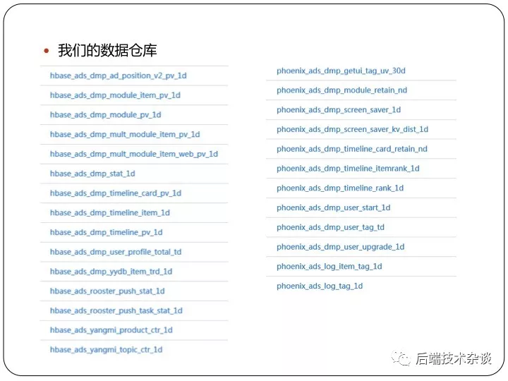Select hbase_ads_yangmi_product_ctr_1d table
508x381 pixels.
tap(111, 330)
